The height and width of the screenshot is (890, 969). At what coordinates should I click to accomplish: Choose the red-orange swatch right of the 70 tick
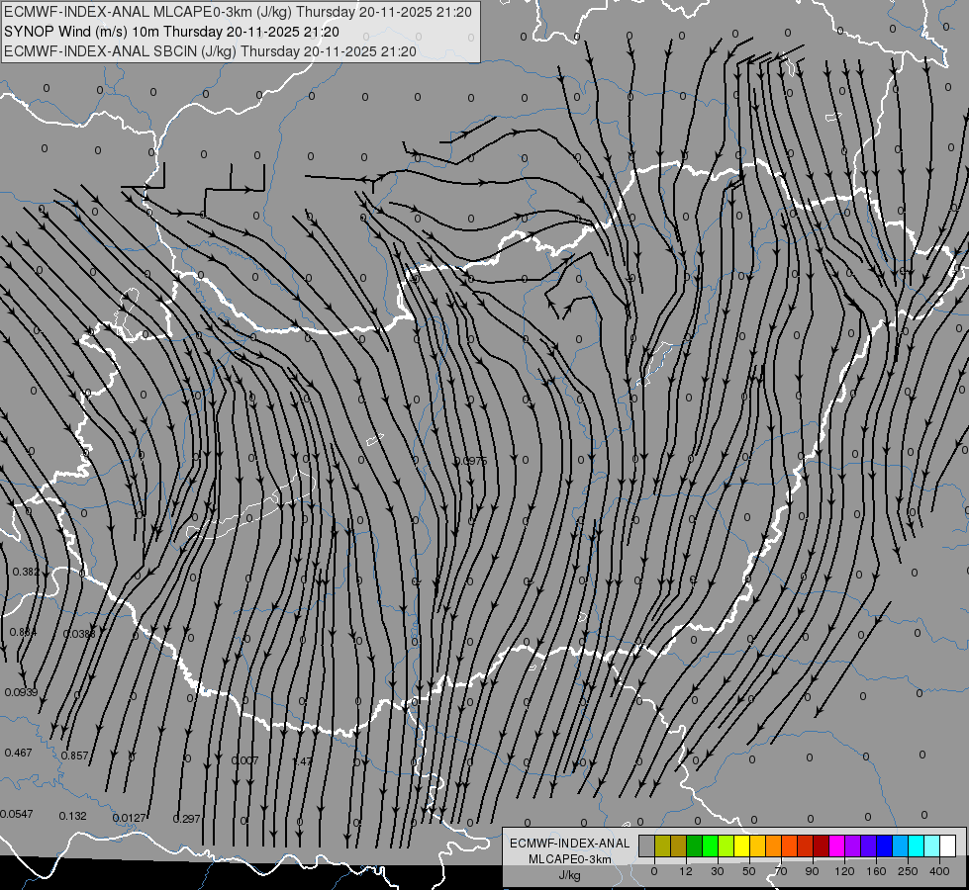tap(790, 845)
